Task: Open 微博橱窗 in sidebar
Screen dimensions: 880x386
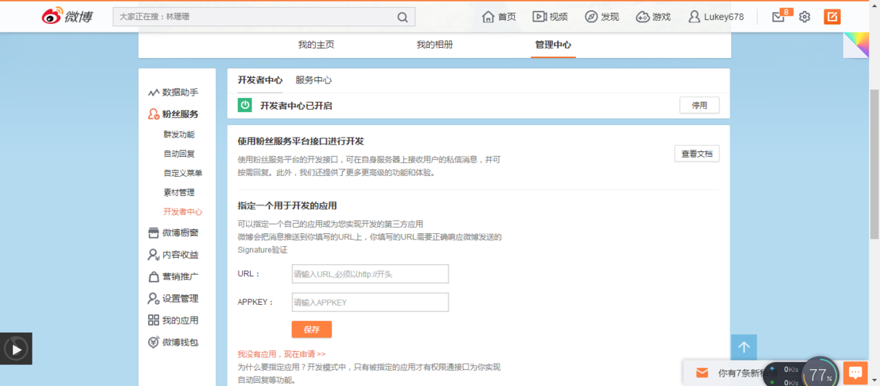Action: click(173, 233)
